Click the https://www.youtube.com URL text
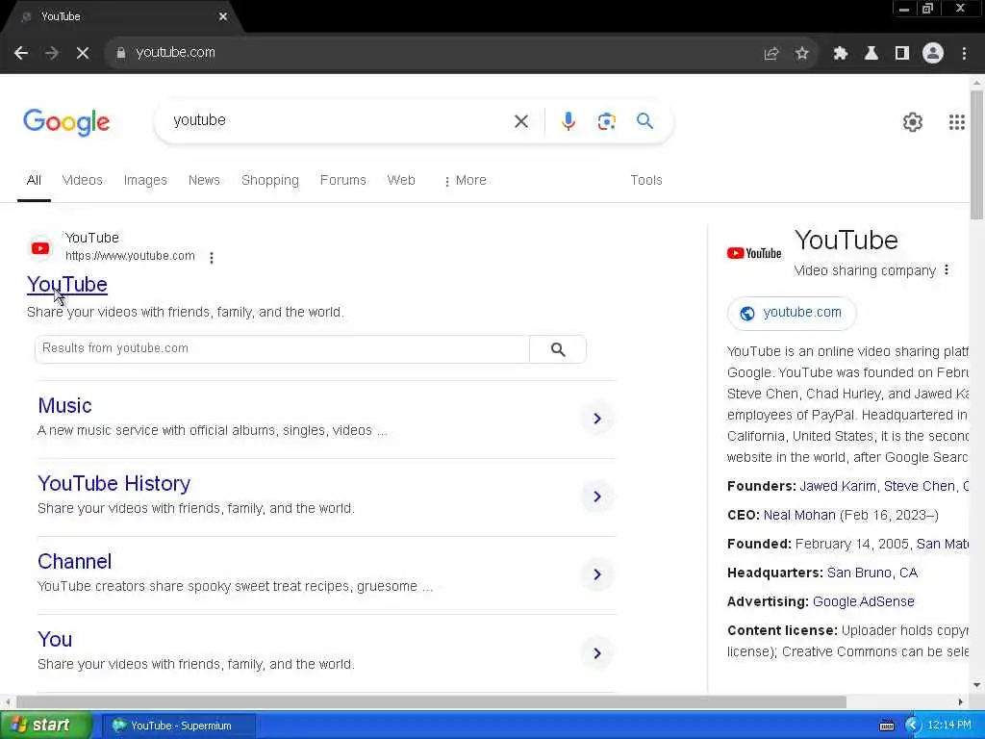985x739 pixels. [x=130, y=256]
